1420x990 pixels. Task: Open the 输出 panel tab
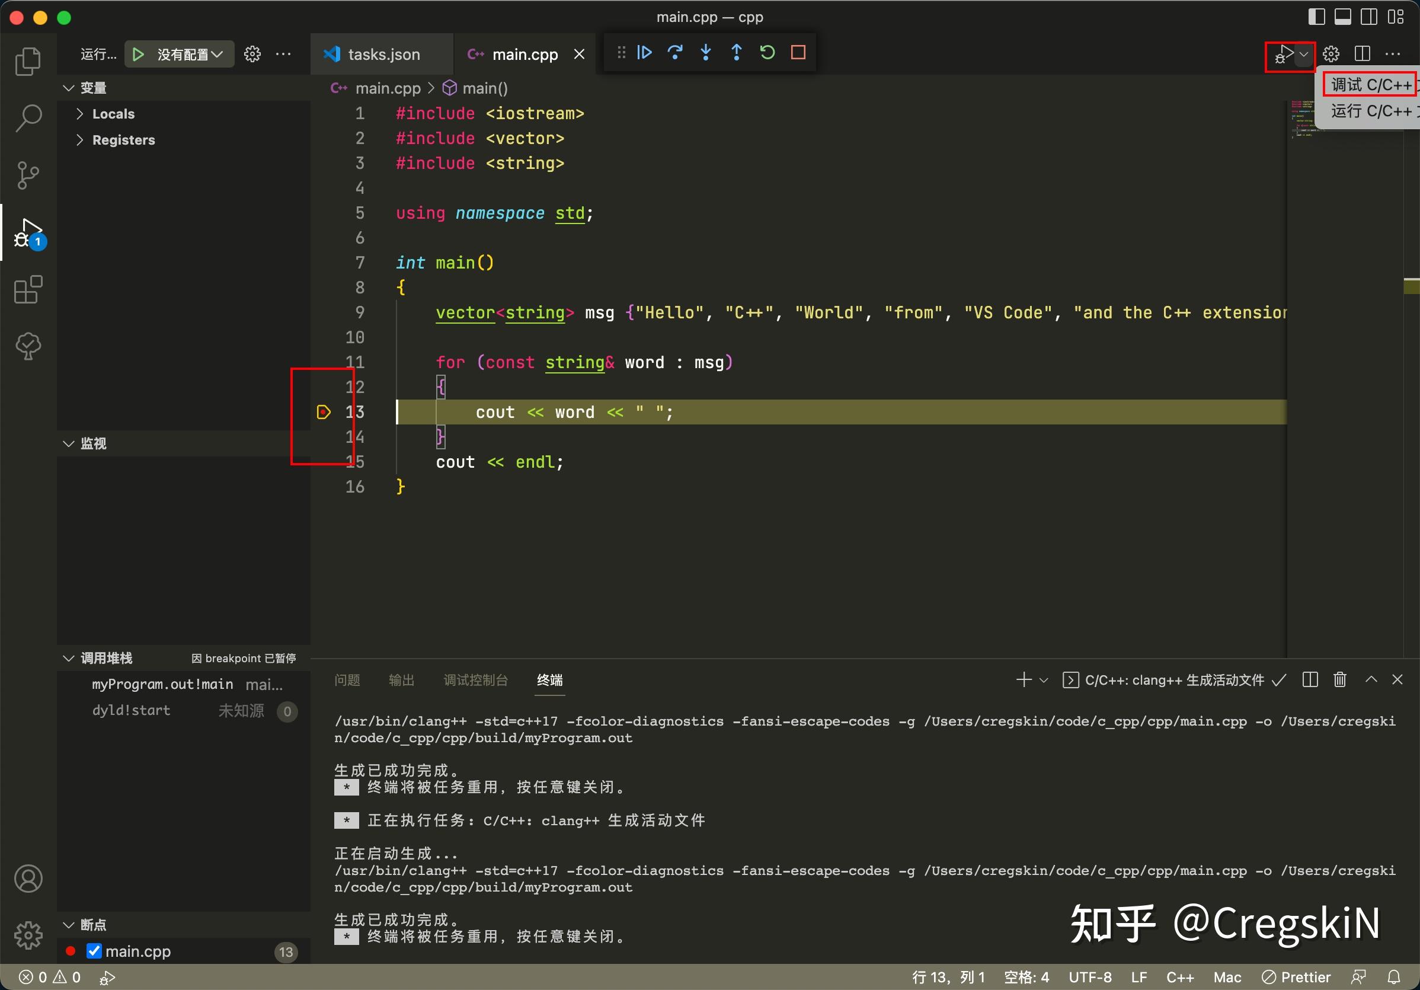coord(401,681)
